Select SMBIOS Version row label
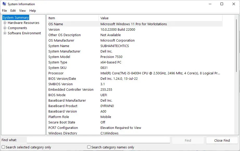This screenshot has width=240, height=151. [x=60, y=84]
